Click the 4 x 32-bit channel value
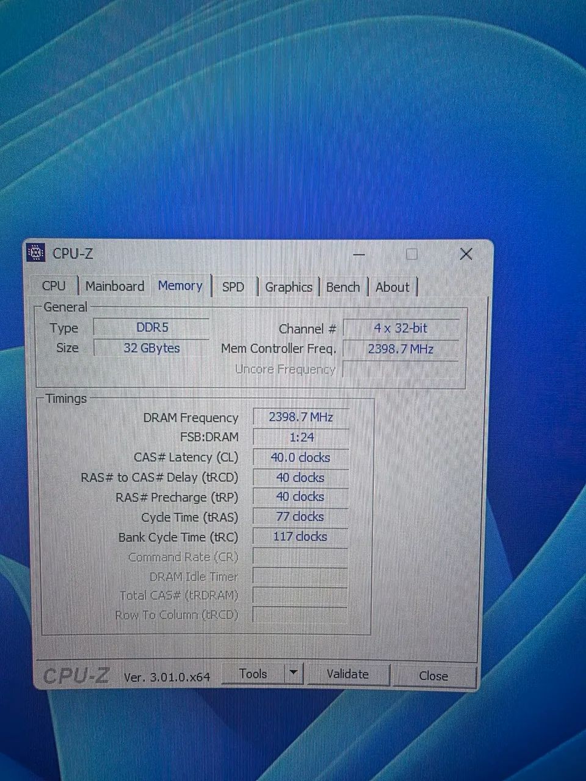 tap(400, 328)
